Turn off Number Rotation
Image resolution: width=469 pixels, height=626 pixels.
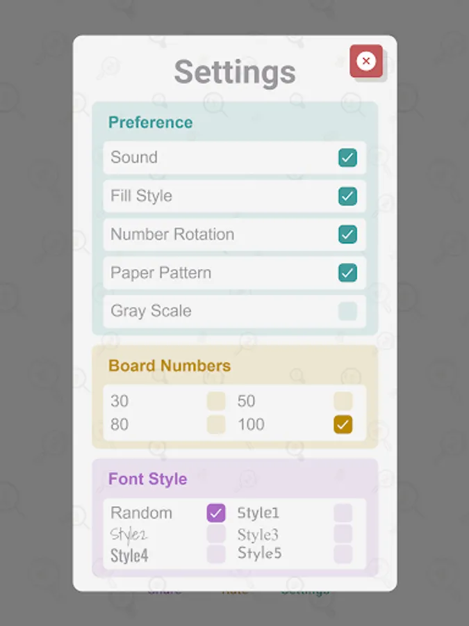click(x=347, y=234)
